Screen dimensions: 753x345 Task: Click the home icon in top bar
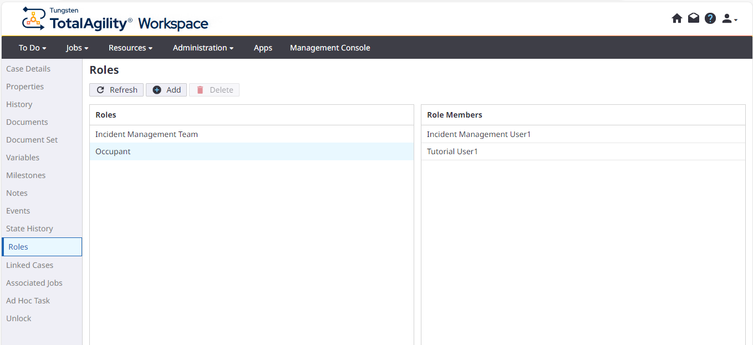click(677, 18)
